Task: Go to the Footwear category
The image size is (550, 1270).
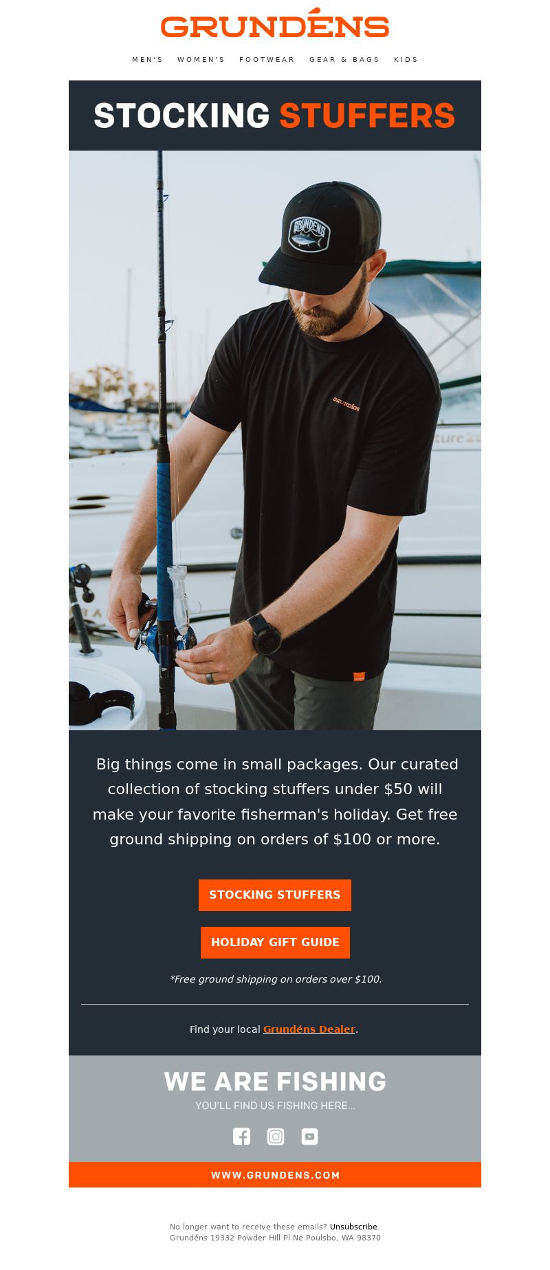Action: (267, 60)
